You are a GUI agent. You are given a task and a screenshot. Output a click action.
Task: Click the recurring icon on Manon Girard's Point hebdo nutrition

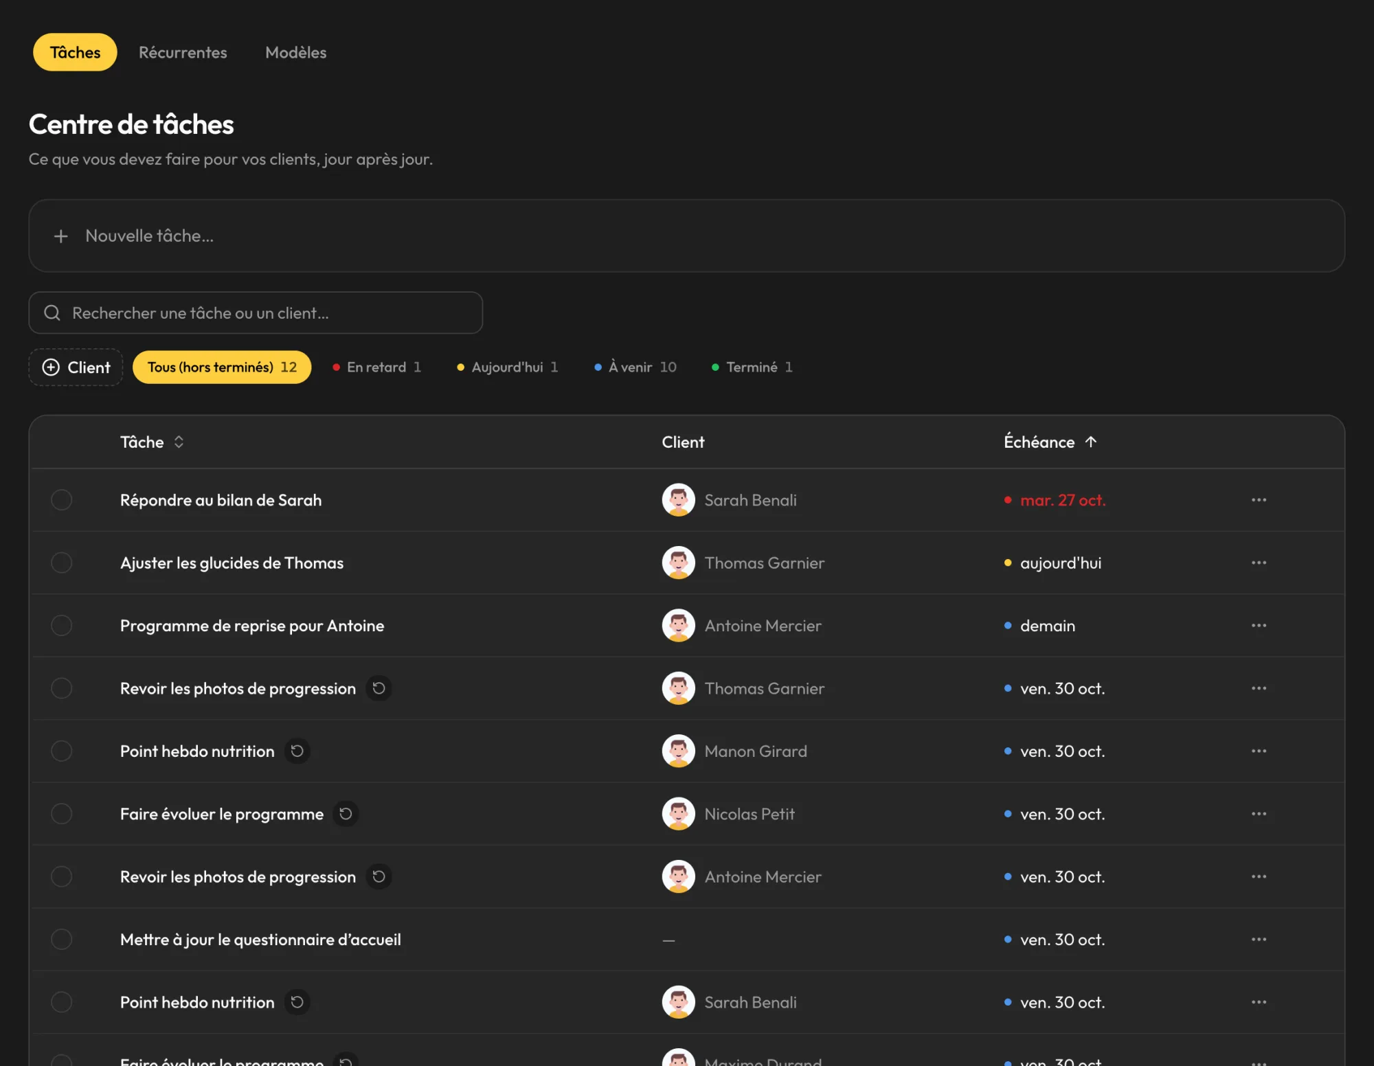[297, 751]
